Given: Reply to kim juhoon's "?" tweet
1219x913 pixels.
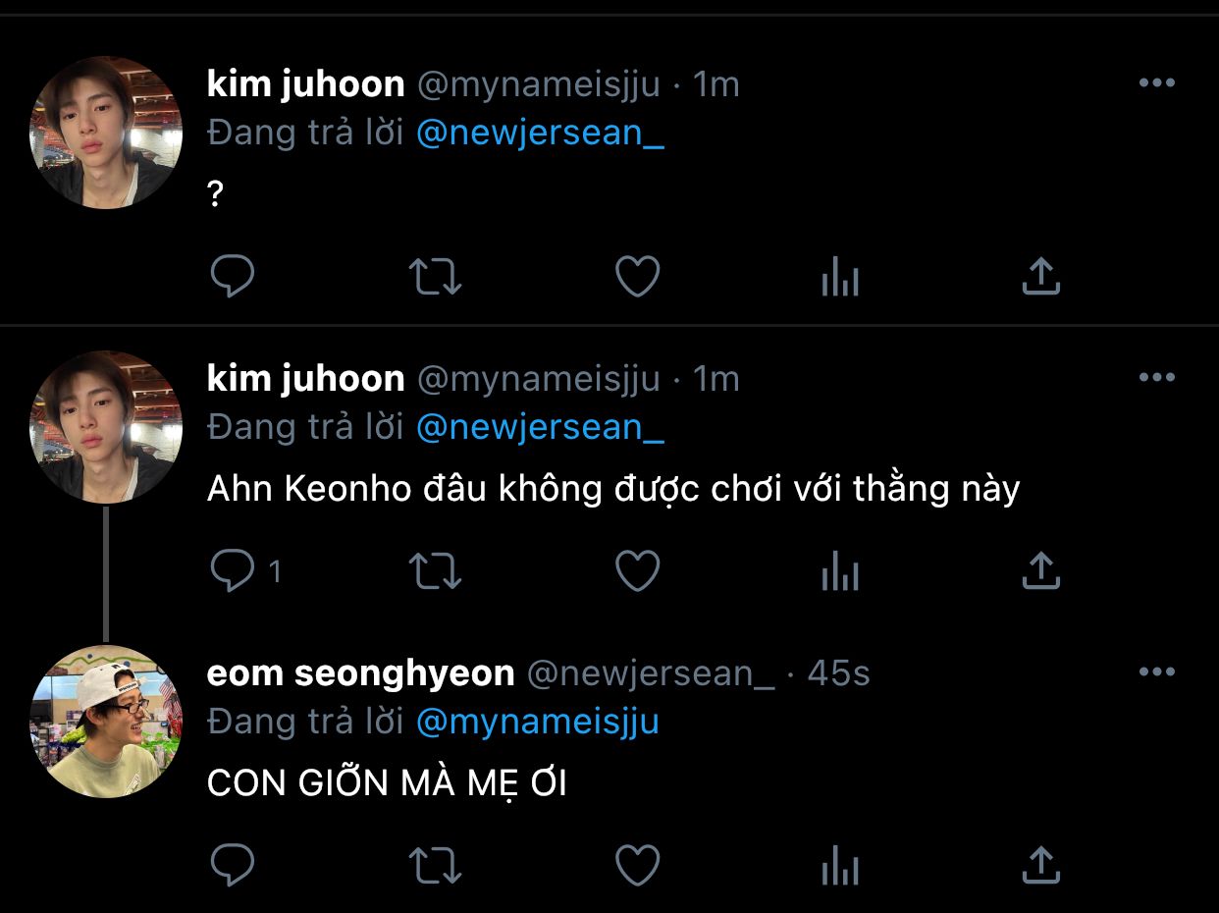Looking at the screenshot, I should coord(233,277).
